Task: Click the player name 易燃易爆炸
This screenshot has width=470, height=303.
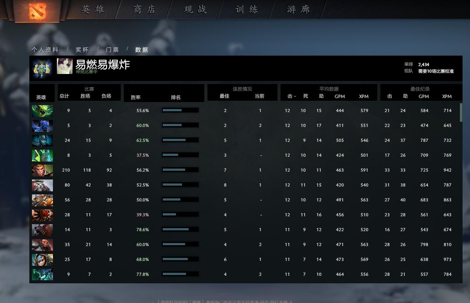Action: 102,64
